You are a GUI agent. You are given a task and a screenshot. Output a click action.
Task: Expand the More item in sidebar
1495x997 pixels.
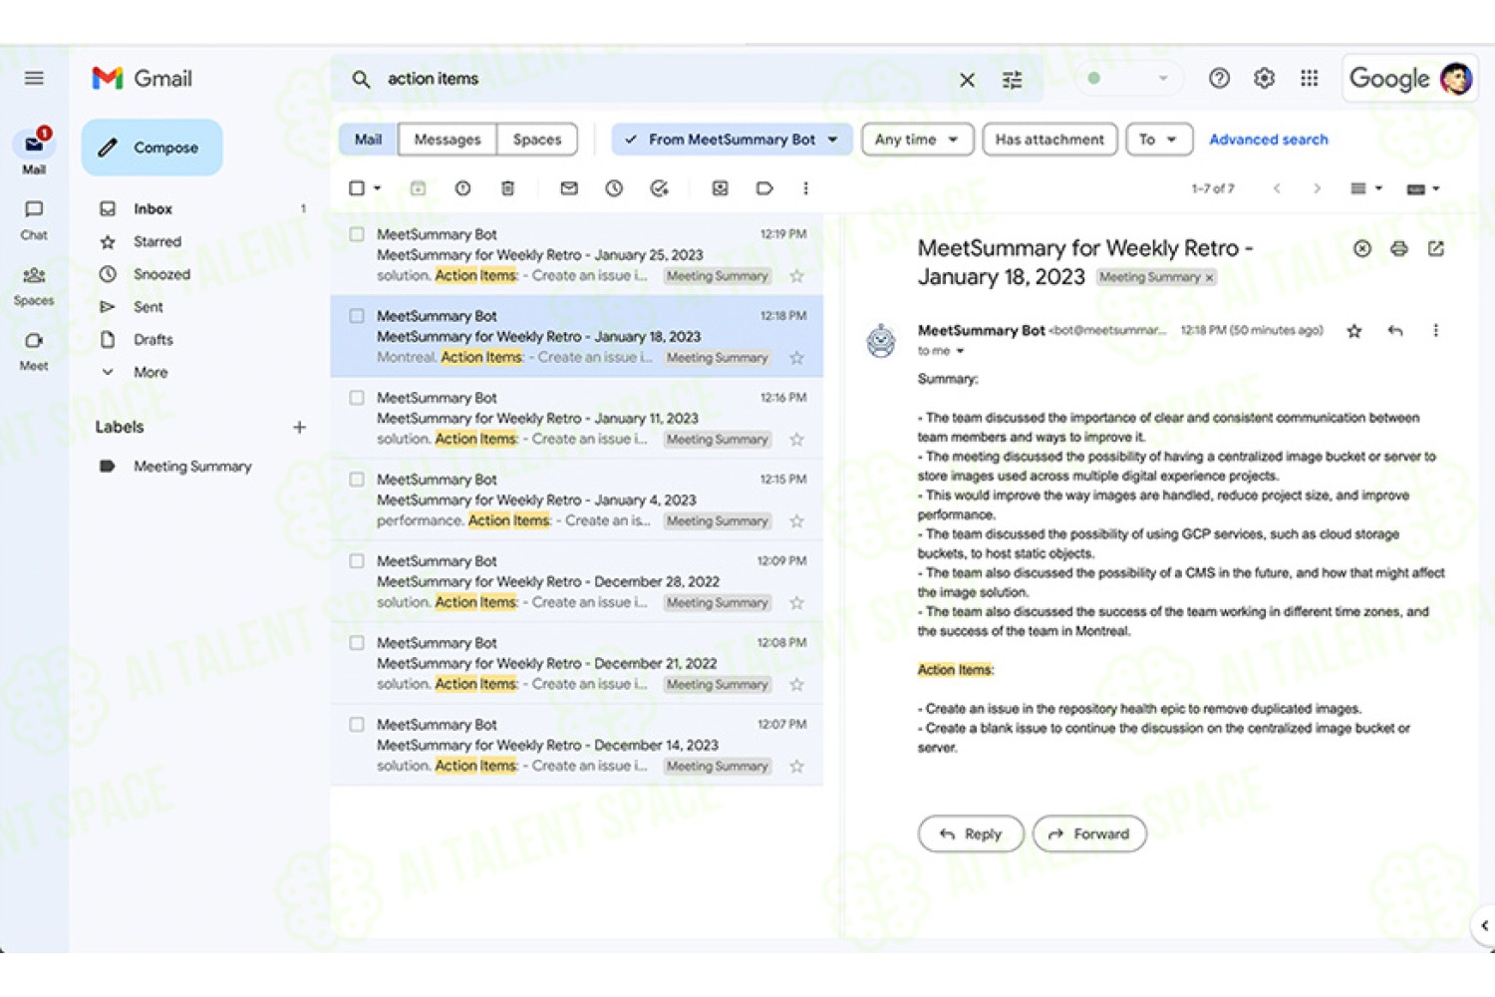(x=149, y=372)
